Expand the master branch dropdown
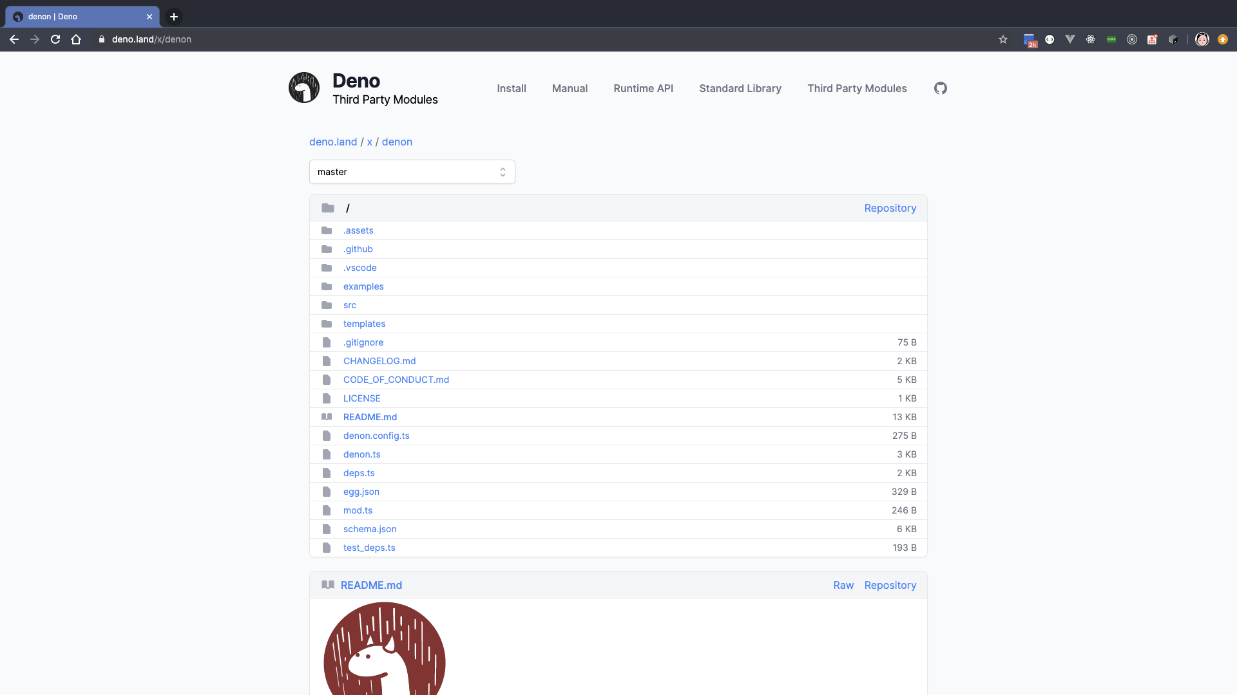1237x695 pixels. (412, 172)
